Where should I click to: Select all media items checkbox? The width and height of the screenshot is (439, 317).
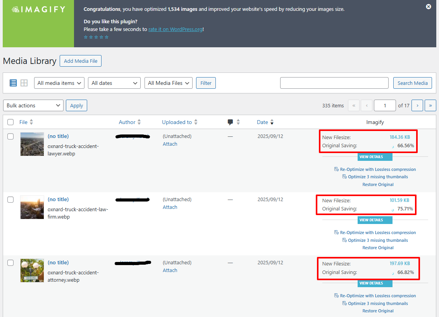[10, 122]
